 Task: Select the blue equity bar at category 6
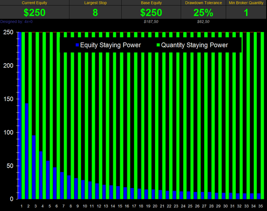[x=55, y=183]
